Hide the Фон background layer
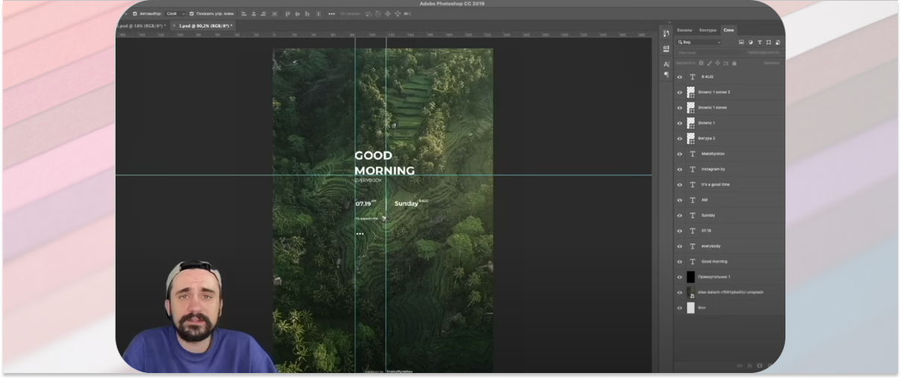Image resolution: width=901 pixels, height=379 pixels. (x=679, y=307)
